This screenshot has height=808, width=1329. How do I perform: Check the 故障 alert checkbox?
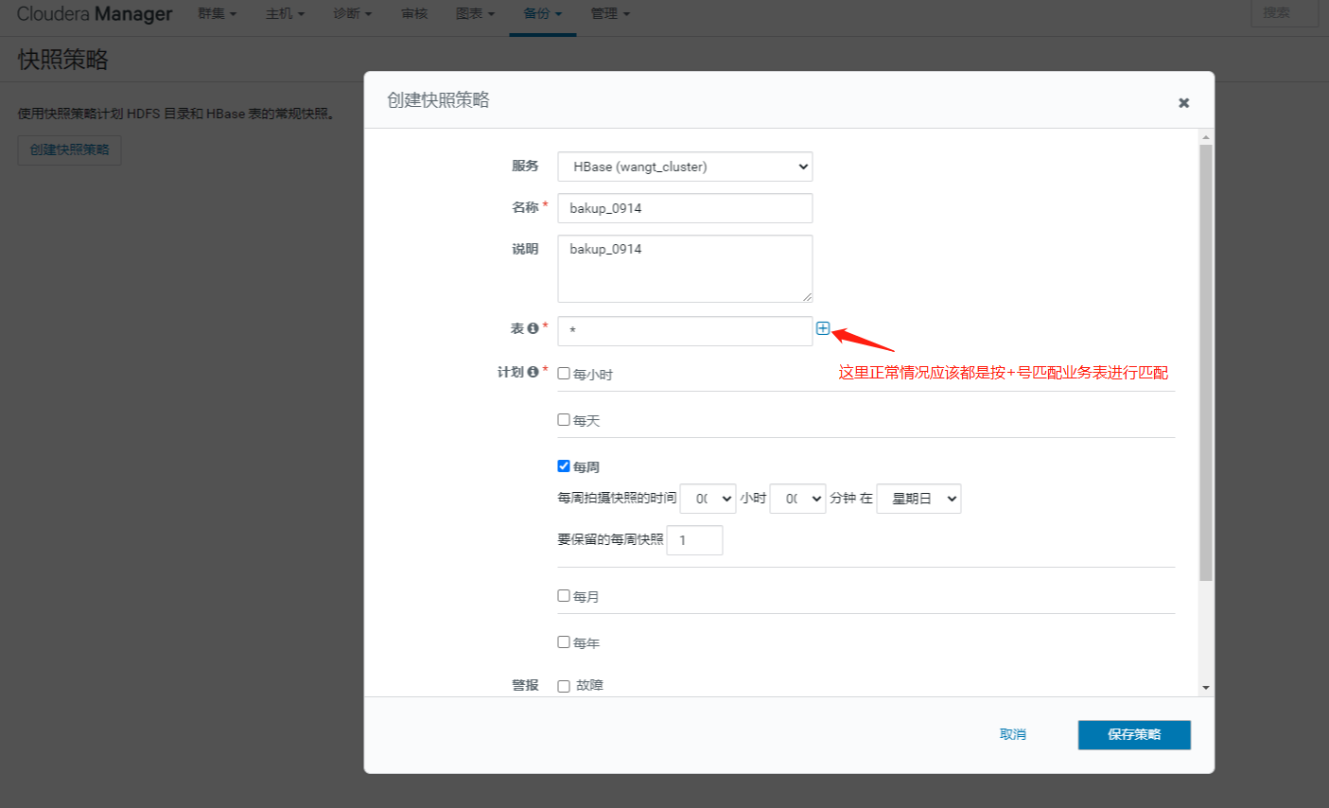coord(564,686)
